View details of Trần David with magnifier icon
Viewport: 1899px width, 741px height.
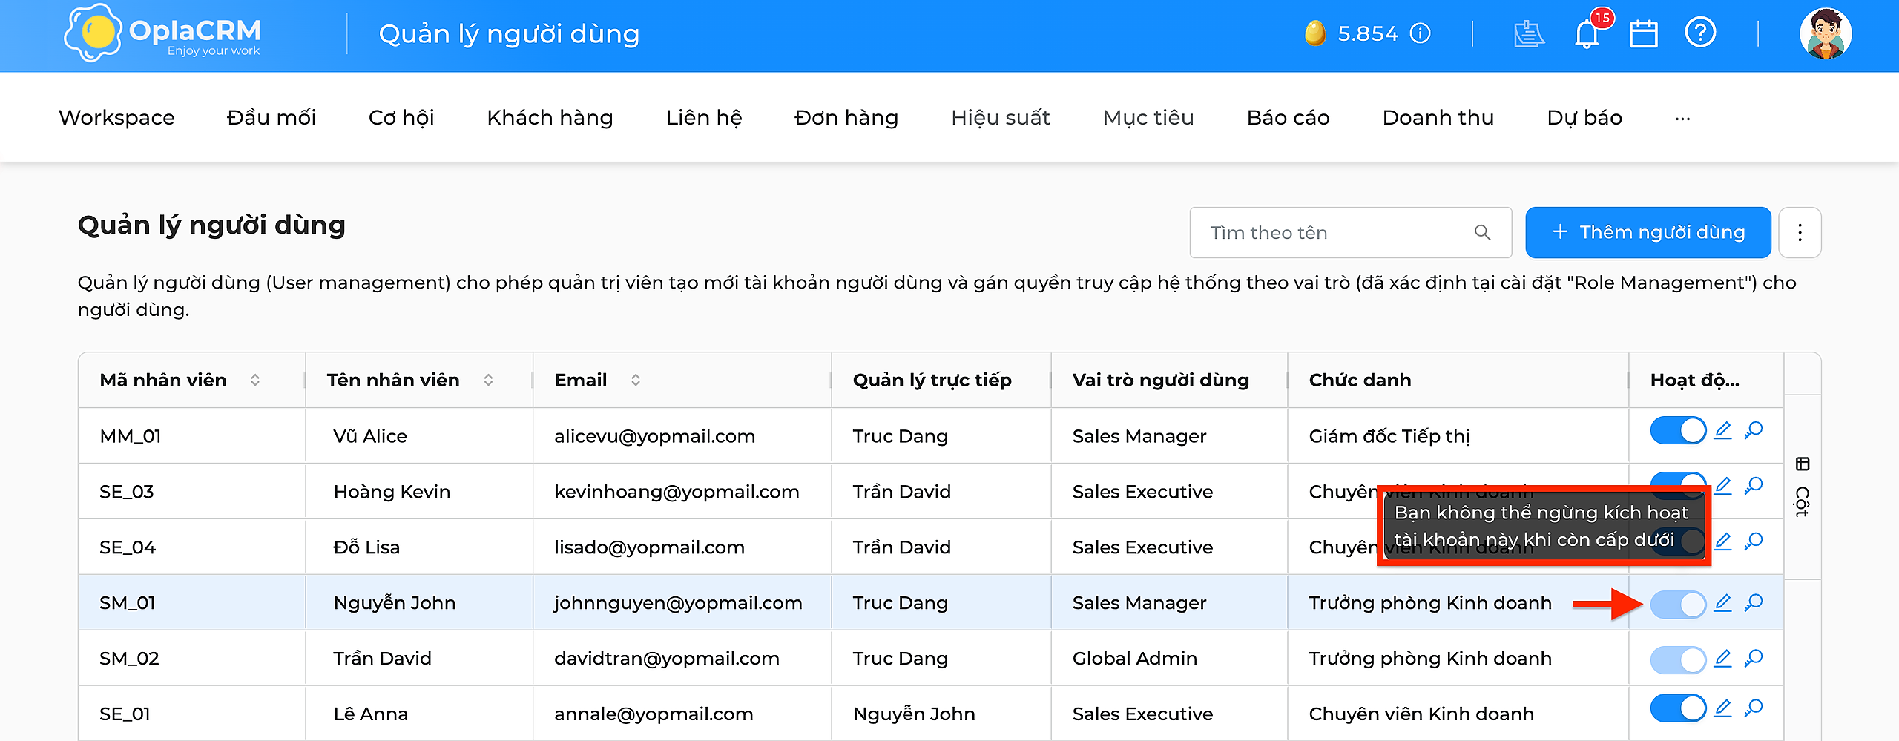[1754, 659]
